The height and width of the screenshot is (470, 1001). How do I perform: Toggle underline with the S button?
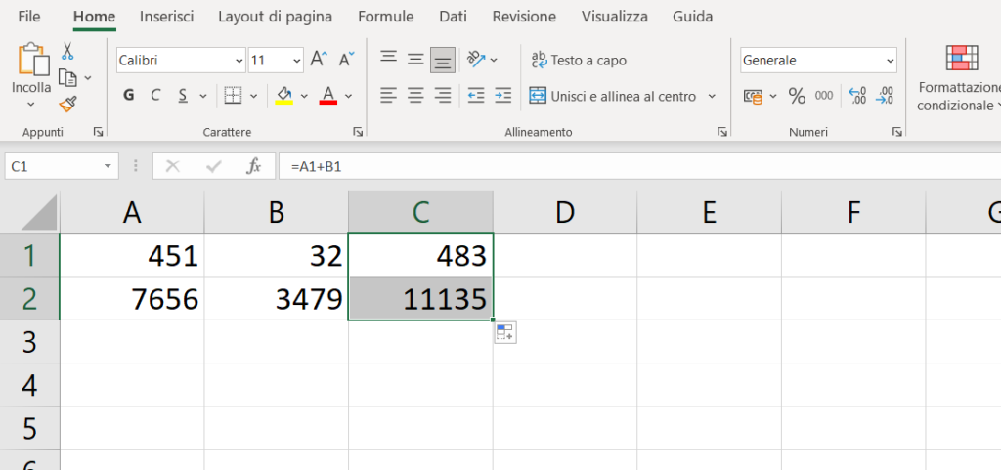183,96
